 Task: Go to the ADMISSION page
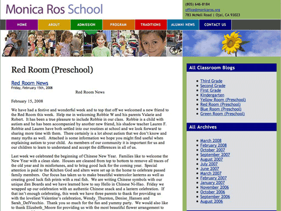click(x=87, y=25)
